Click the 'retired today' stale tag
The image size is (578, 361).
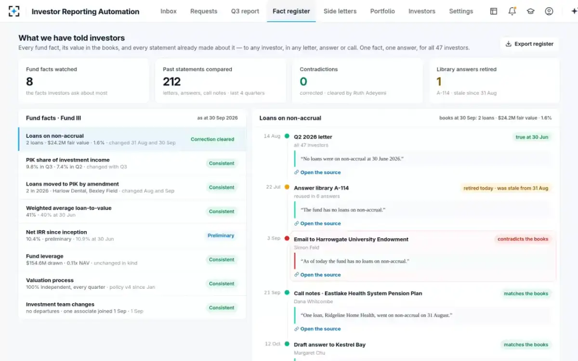[x=506, y=188]
